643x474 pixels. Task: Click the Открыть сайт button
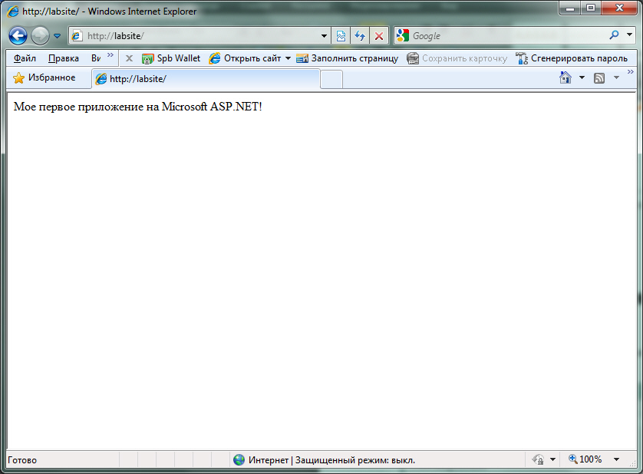point(246,58)
